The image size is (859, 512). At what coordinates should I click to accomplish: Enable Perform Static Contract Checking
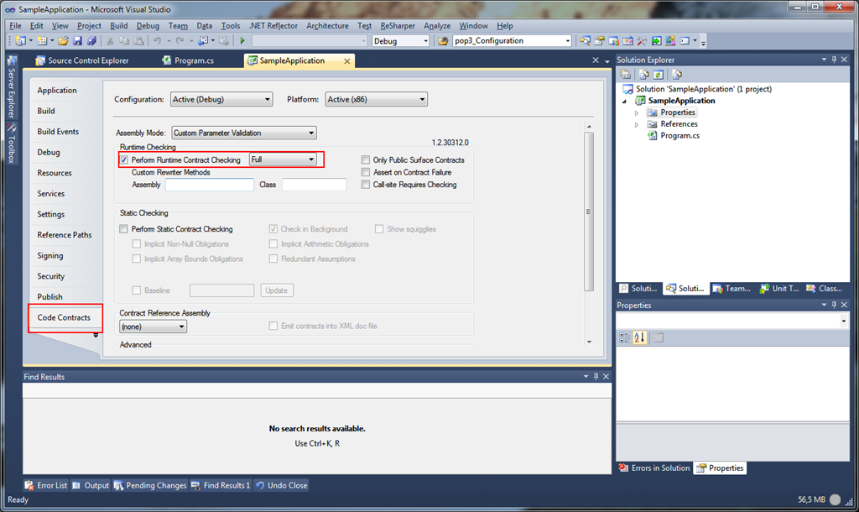click(124, 229)
